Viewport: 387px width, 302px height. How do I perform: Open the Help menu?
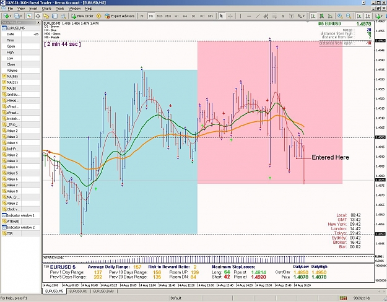point(89,9)
